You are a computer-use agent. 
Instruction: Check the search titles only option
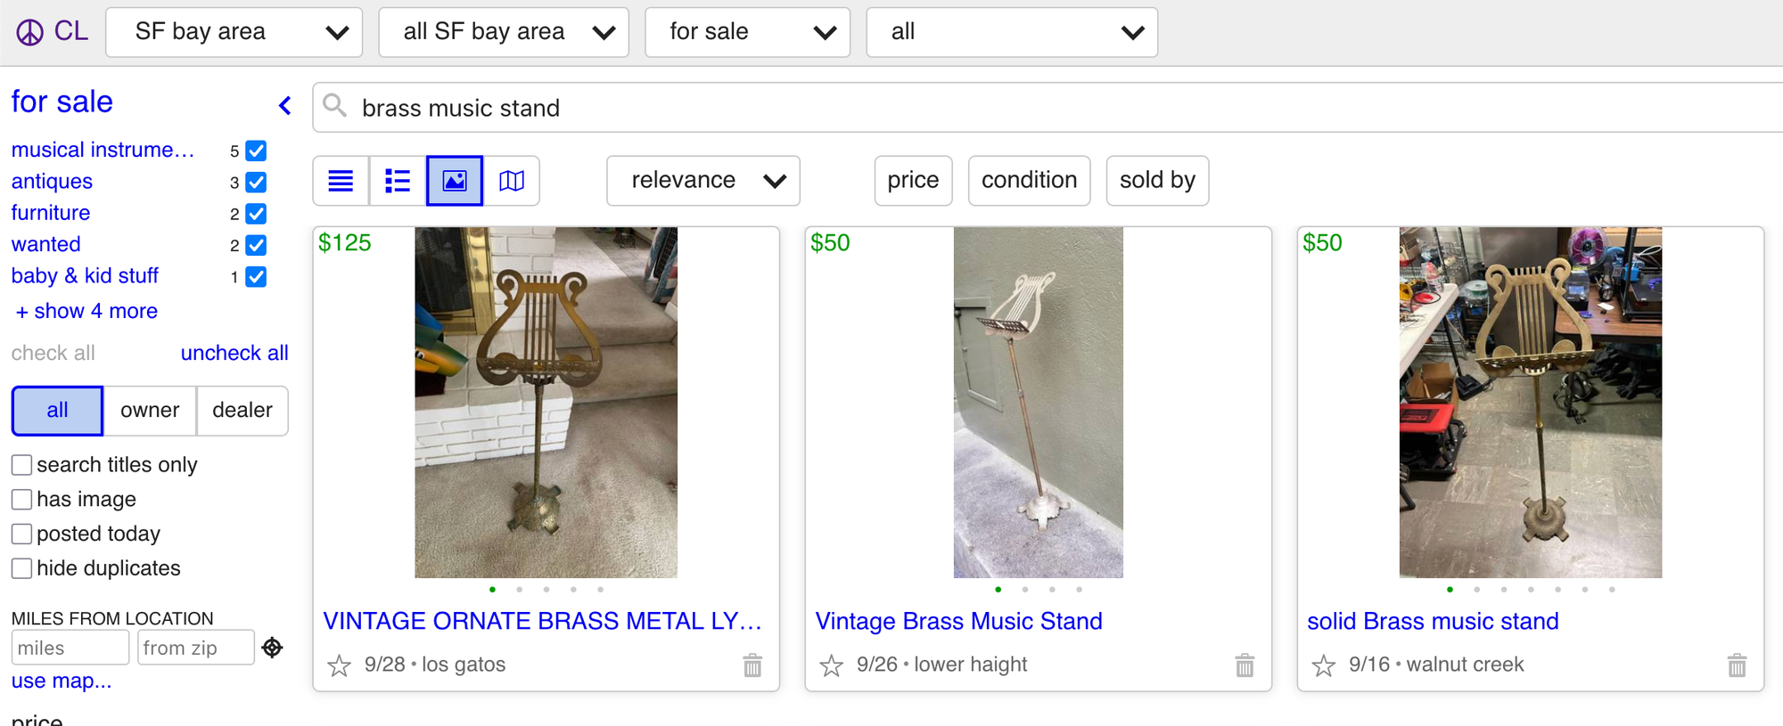click(x=21, y=464)
